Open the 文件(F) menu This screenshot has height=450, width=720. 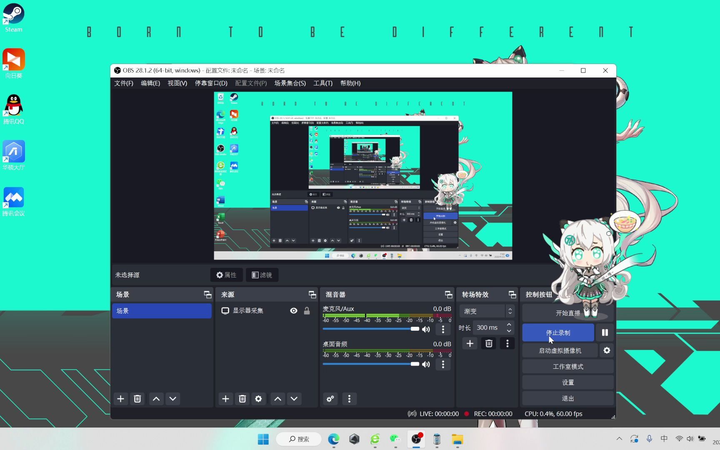point(124,83)
